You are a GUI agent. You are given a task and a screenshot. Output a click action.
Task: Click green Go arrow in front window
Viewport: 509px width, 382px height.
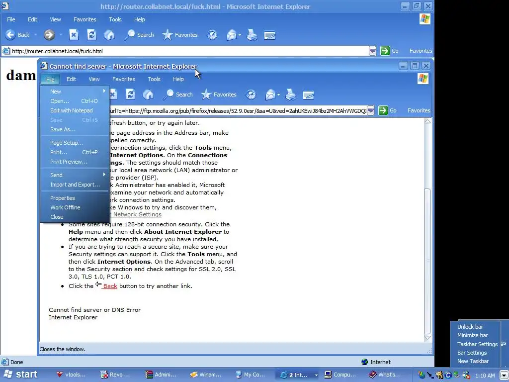pyautogui.click(x=383, y=110)
